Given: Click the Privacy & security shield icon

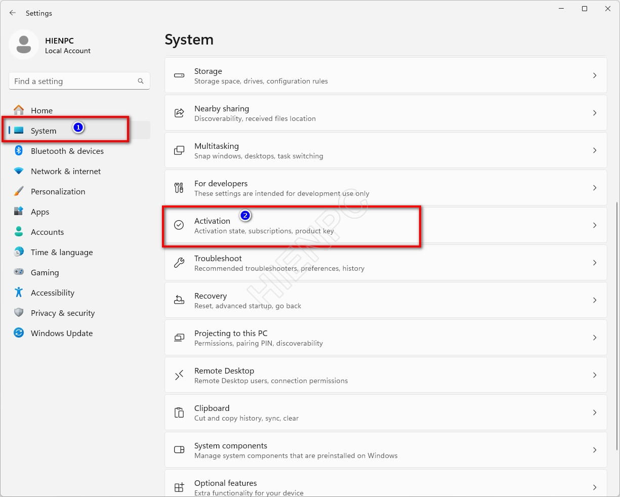Looking at the screenshot, I should click(19, 312).
